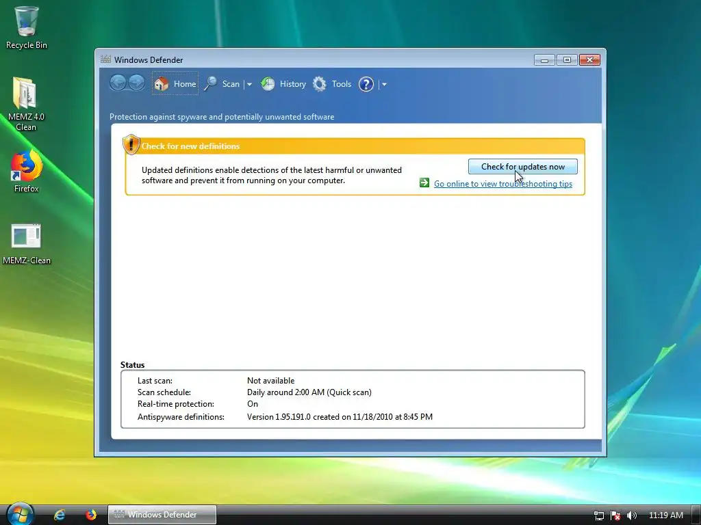
Task: Maximize the Windows Defender window
Action: click(567, 60)
